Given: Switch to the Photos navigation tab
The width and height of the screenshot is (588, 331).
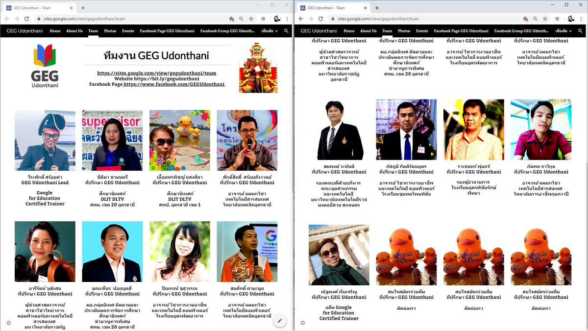Looking at the screenshot, I should pos(110,30).
